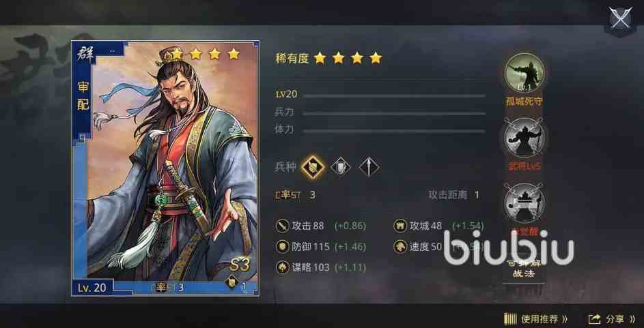Open 使用推荐 recommendations

535,319
